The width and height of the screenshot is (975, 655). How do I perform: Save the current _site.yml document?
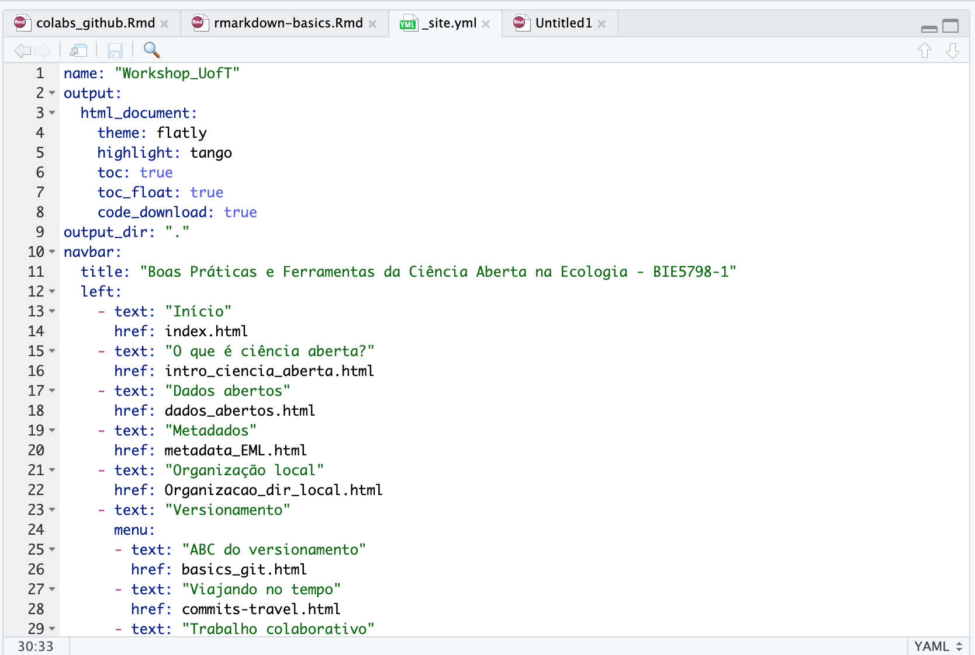[x=115, y=51]
